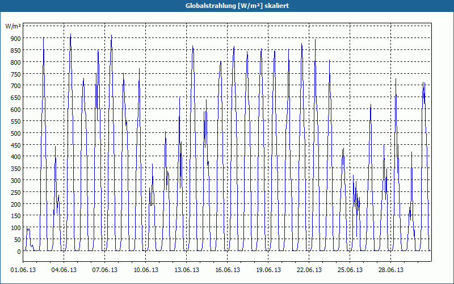The height and width of the screenshot is (284, 454).
Task: Click the date label 07.06.13
Action: [105, 270]
